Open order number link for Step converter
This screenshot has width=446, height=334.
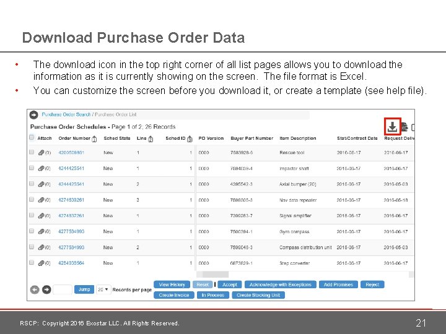(x=71, y=263)
